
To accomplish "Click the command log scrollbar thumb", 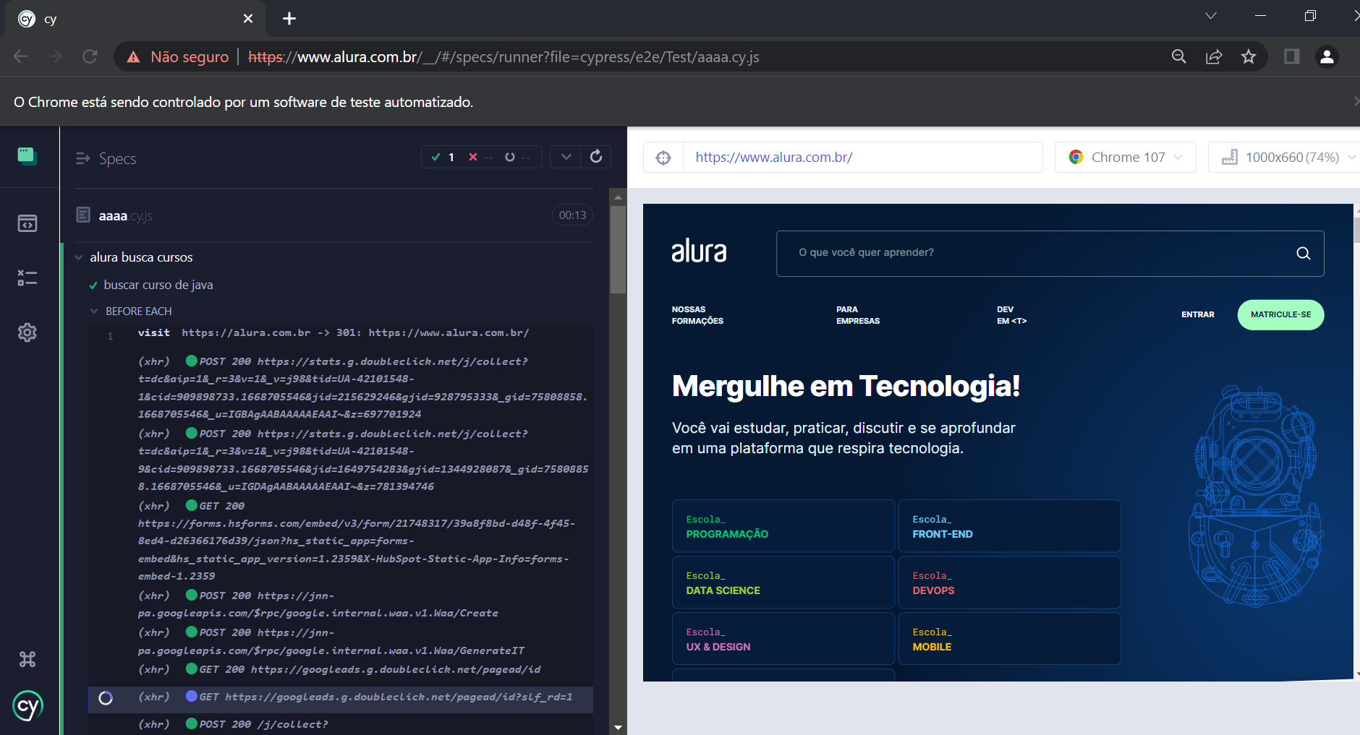I will pyautogui.click(x=618, y=249).
